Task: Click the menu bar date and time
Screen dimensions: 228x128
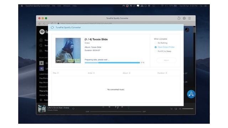Action: (x=188, y=6)
